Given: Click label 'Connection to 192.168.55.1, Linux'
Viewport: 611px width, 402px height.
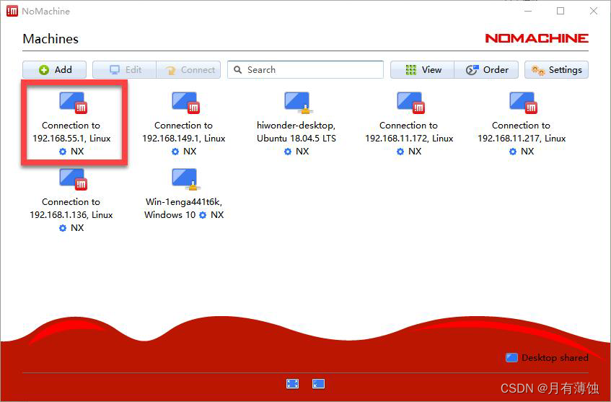Looking at the screenshot, I should pyautogui.click(x=71, y=132).
